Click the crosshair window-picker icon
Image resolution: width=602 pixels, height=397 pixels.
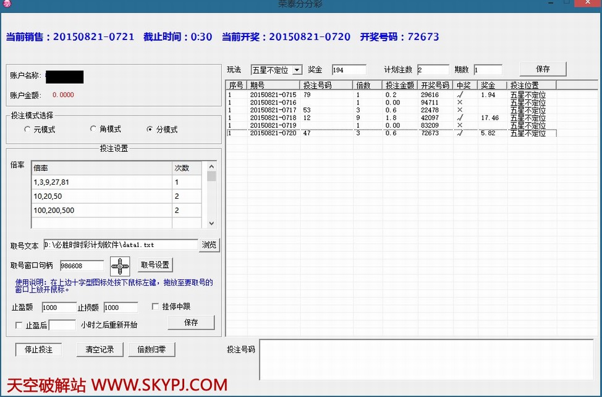[x=120, y=266]
